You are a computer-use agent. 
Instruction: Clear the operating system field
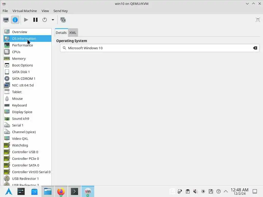[255, 48]
